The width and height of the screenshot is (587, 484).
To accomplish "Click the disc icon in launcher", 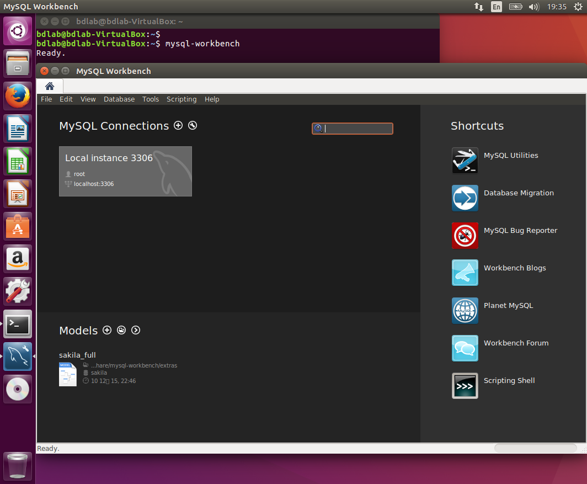I will [18, 389].
